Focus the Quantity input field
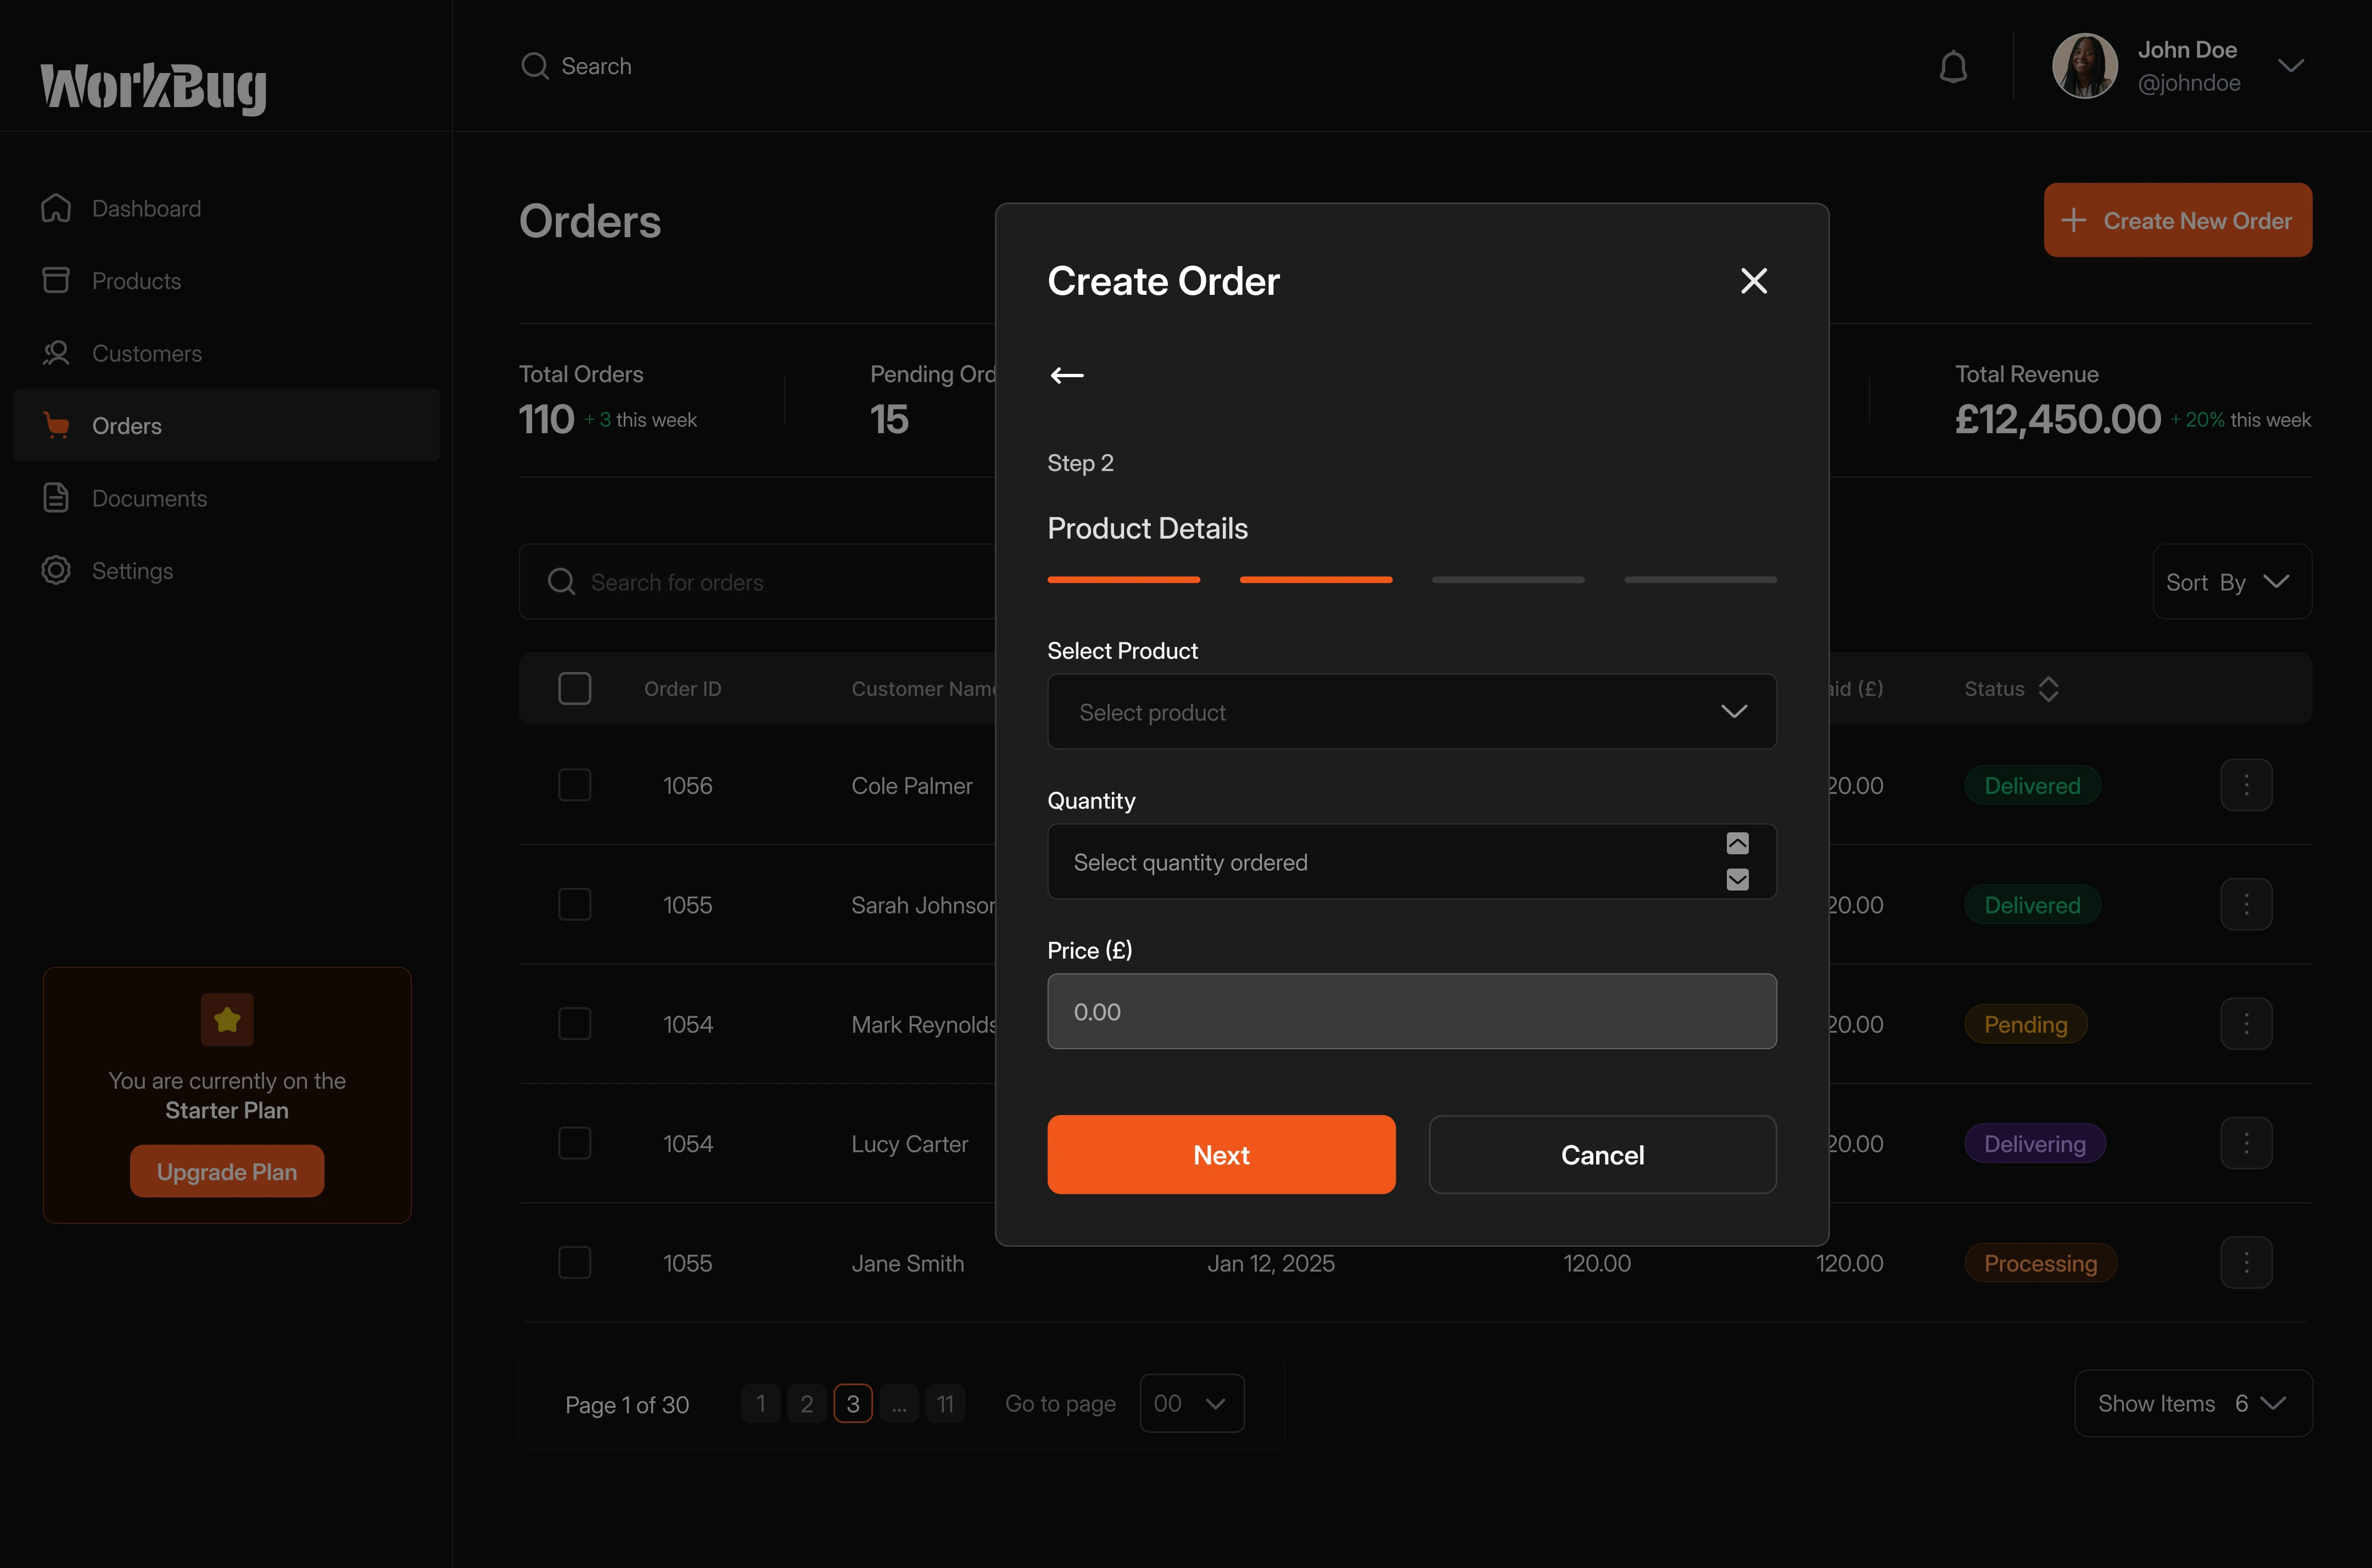The height and width of the screenshot is (1568, 2372). pos(1412,861)
